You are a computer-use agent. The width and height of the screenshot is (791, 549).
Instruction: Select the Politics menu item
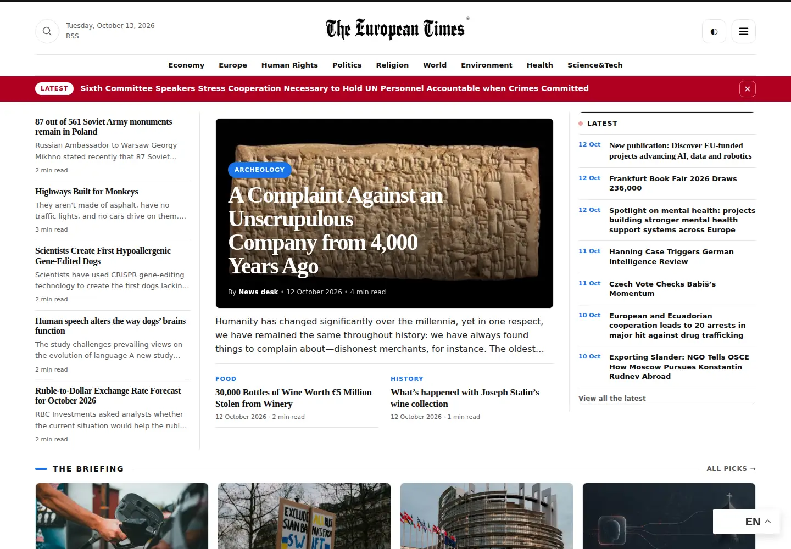(x=347, y=65)
